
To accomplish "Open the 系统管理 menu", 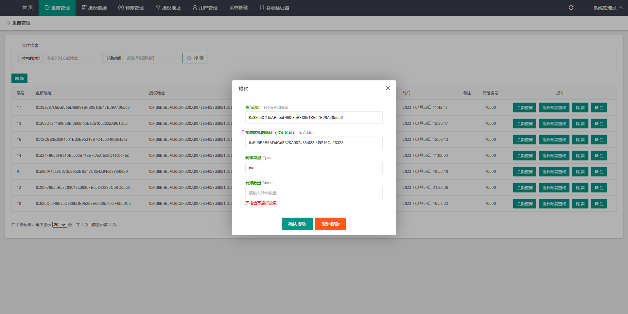I will pyautogui.click(x=238, y=8).
